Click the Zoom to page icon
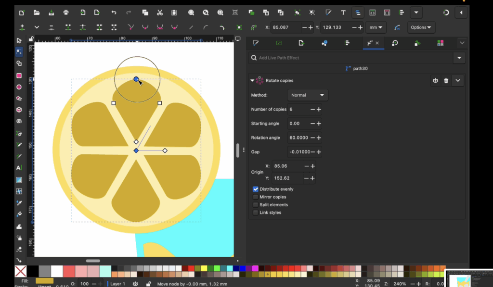Screen dimensions: 493x287 click(221, 12)
